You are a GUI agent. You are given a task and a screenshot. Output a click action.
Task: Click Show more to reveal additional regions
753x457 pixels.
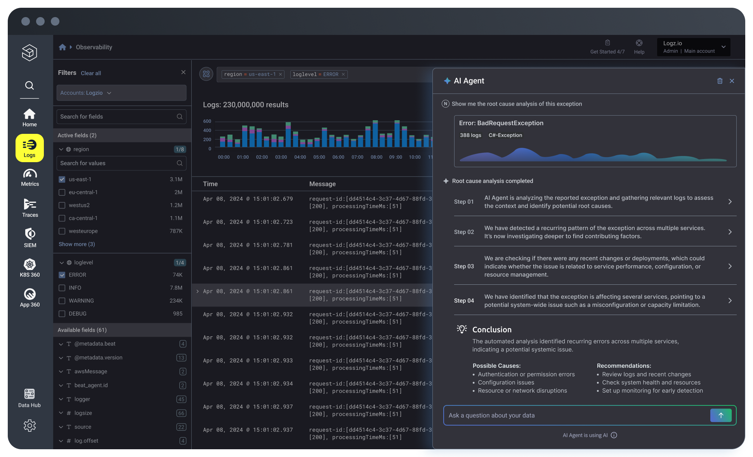76,244
